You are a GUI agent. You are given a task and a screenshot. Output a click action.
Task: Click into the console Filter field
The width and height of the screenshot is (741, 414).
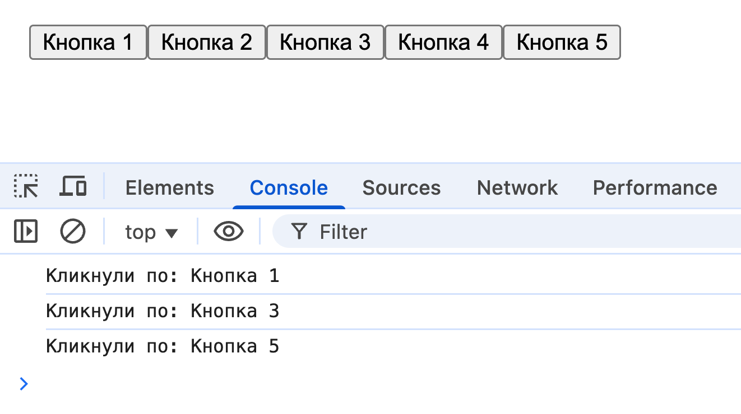[504, 232]
